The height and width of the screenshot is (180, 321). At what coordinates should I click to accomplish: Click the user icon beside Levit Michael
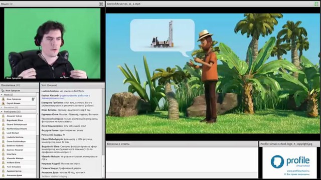pos(4,133)
